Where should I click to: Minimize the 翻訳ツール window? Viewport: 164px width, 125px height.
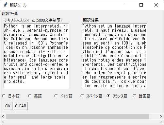126,5
